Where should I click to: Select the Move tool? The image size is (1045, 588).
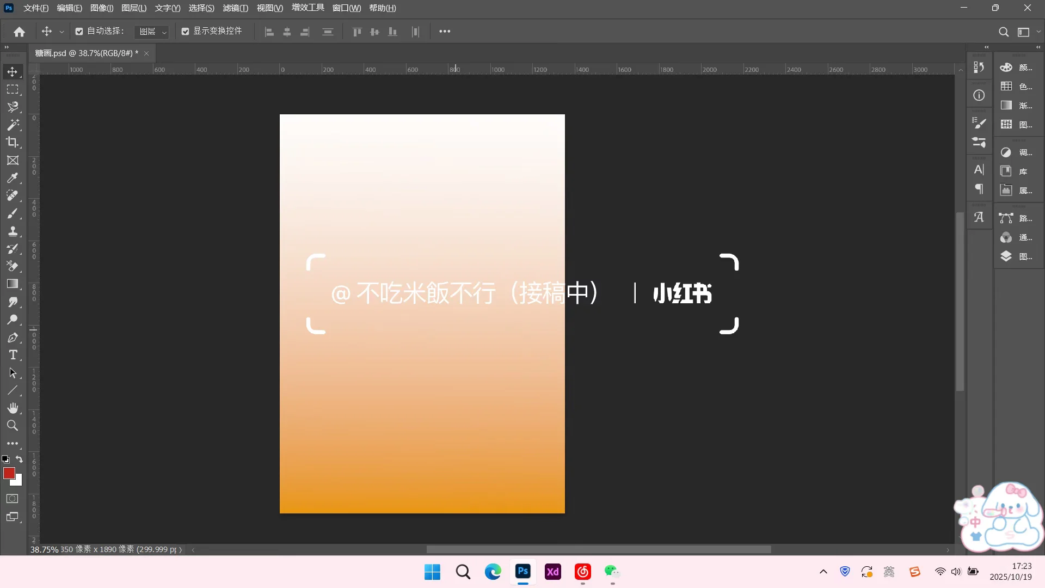tap(13, 71)
